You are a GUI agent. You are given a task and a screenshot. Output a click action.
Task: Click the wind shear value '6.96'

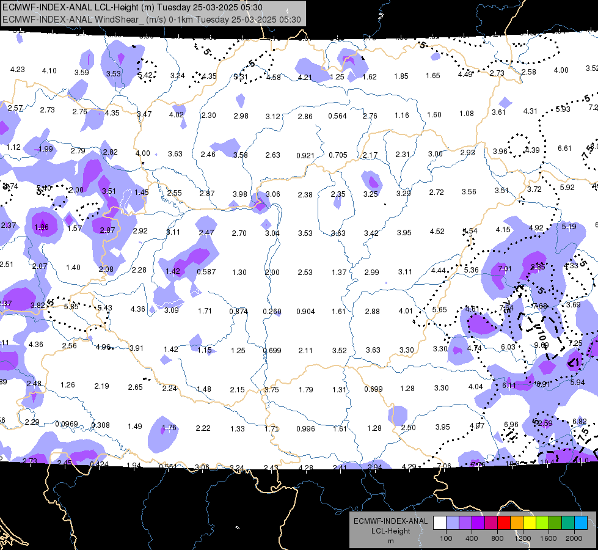(x=511, y=425)
